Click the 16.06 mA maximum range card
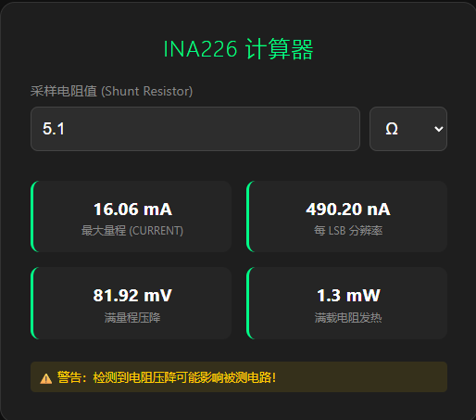 [x=131, y=216]
